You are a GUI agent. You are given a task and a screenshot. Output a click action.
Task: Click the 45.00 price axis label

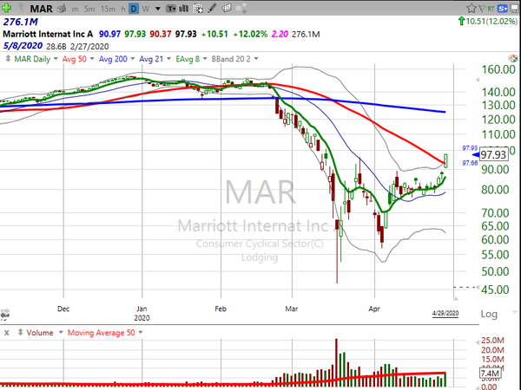tap(495, 289)
